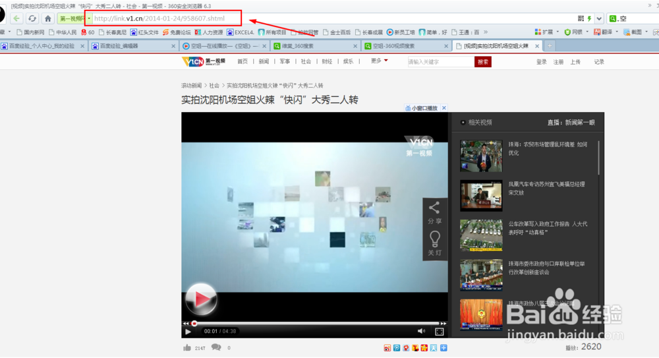Close the 小窗口播放 popup label
Viewport: 659px width, 358px height.
[x=444, y=108]
